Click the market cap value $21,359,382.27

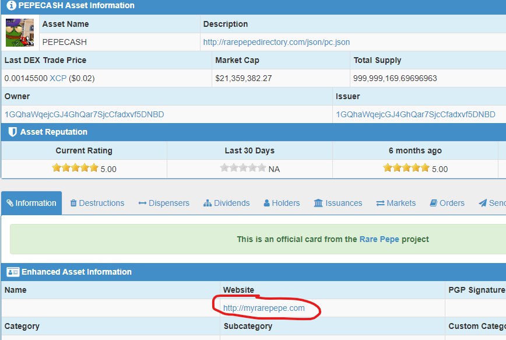[x=244, y=78]
